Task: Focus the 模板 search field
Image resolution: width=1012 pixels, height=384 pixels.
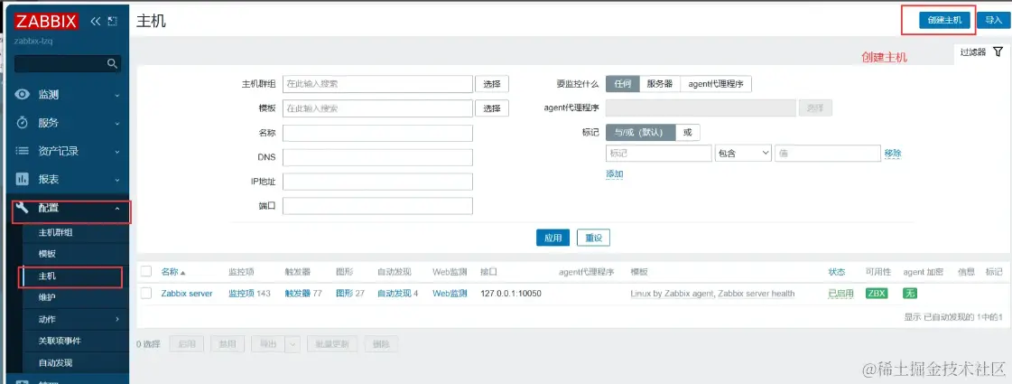Action: pyautogui.click(x=377, y=108)
